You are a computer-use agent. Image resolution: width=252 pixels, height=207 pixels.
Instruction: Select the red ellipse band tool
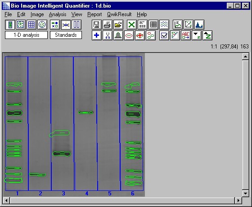(129, 35)
